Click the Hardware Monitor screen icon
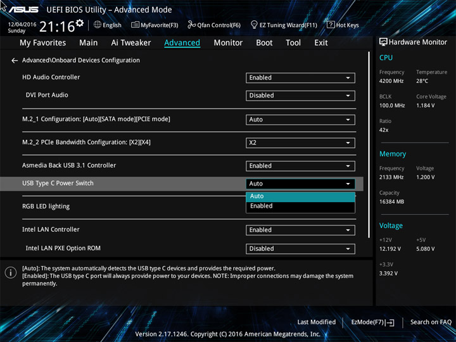The width and height of the screenshot is (456, 342). 383,42
